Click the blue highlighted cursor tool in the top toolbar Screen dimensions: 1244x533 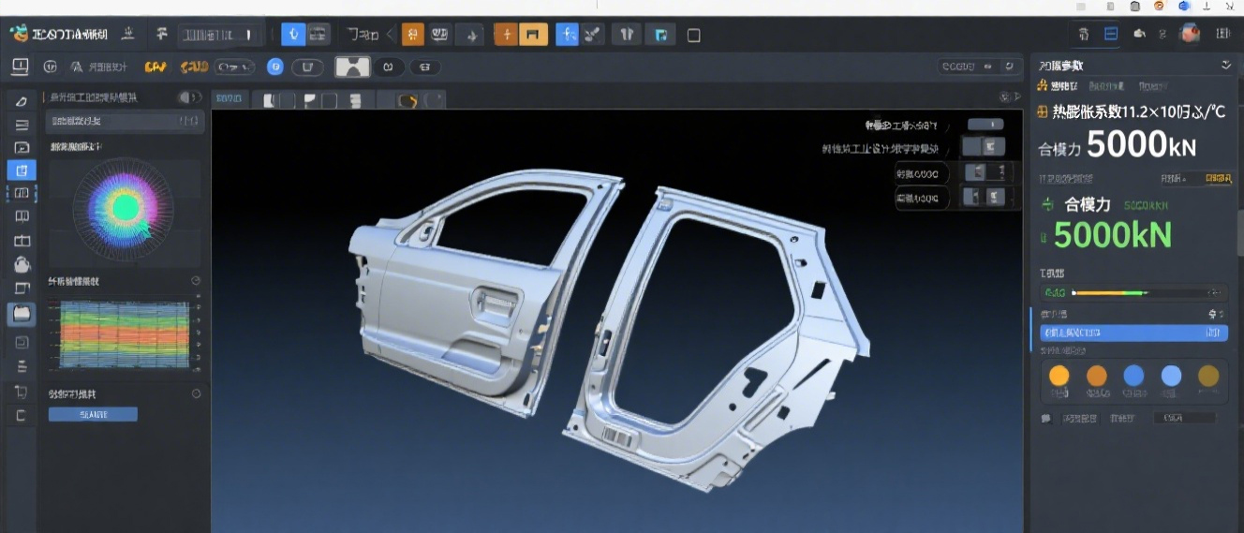click(294, 35)
